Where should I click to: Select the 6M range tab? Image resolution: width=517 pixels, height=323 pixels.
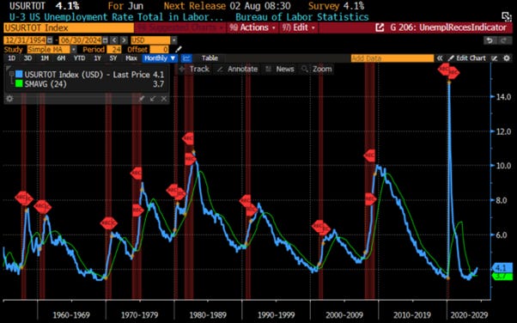click(x=61, y=58)
